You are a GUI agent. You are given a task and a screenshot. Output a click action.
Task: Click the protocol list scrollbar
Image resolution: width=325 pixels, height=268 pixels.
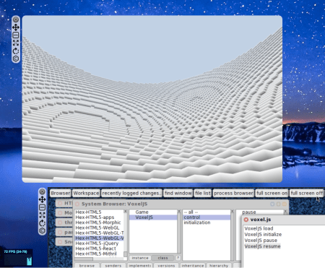click(233, 235)
